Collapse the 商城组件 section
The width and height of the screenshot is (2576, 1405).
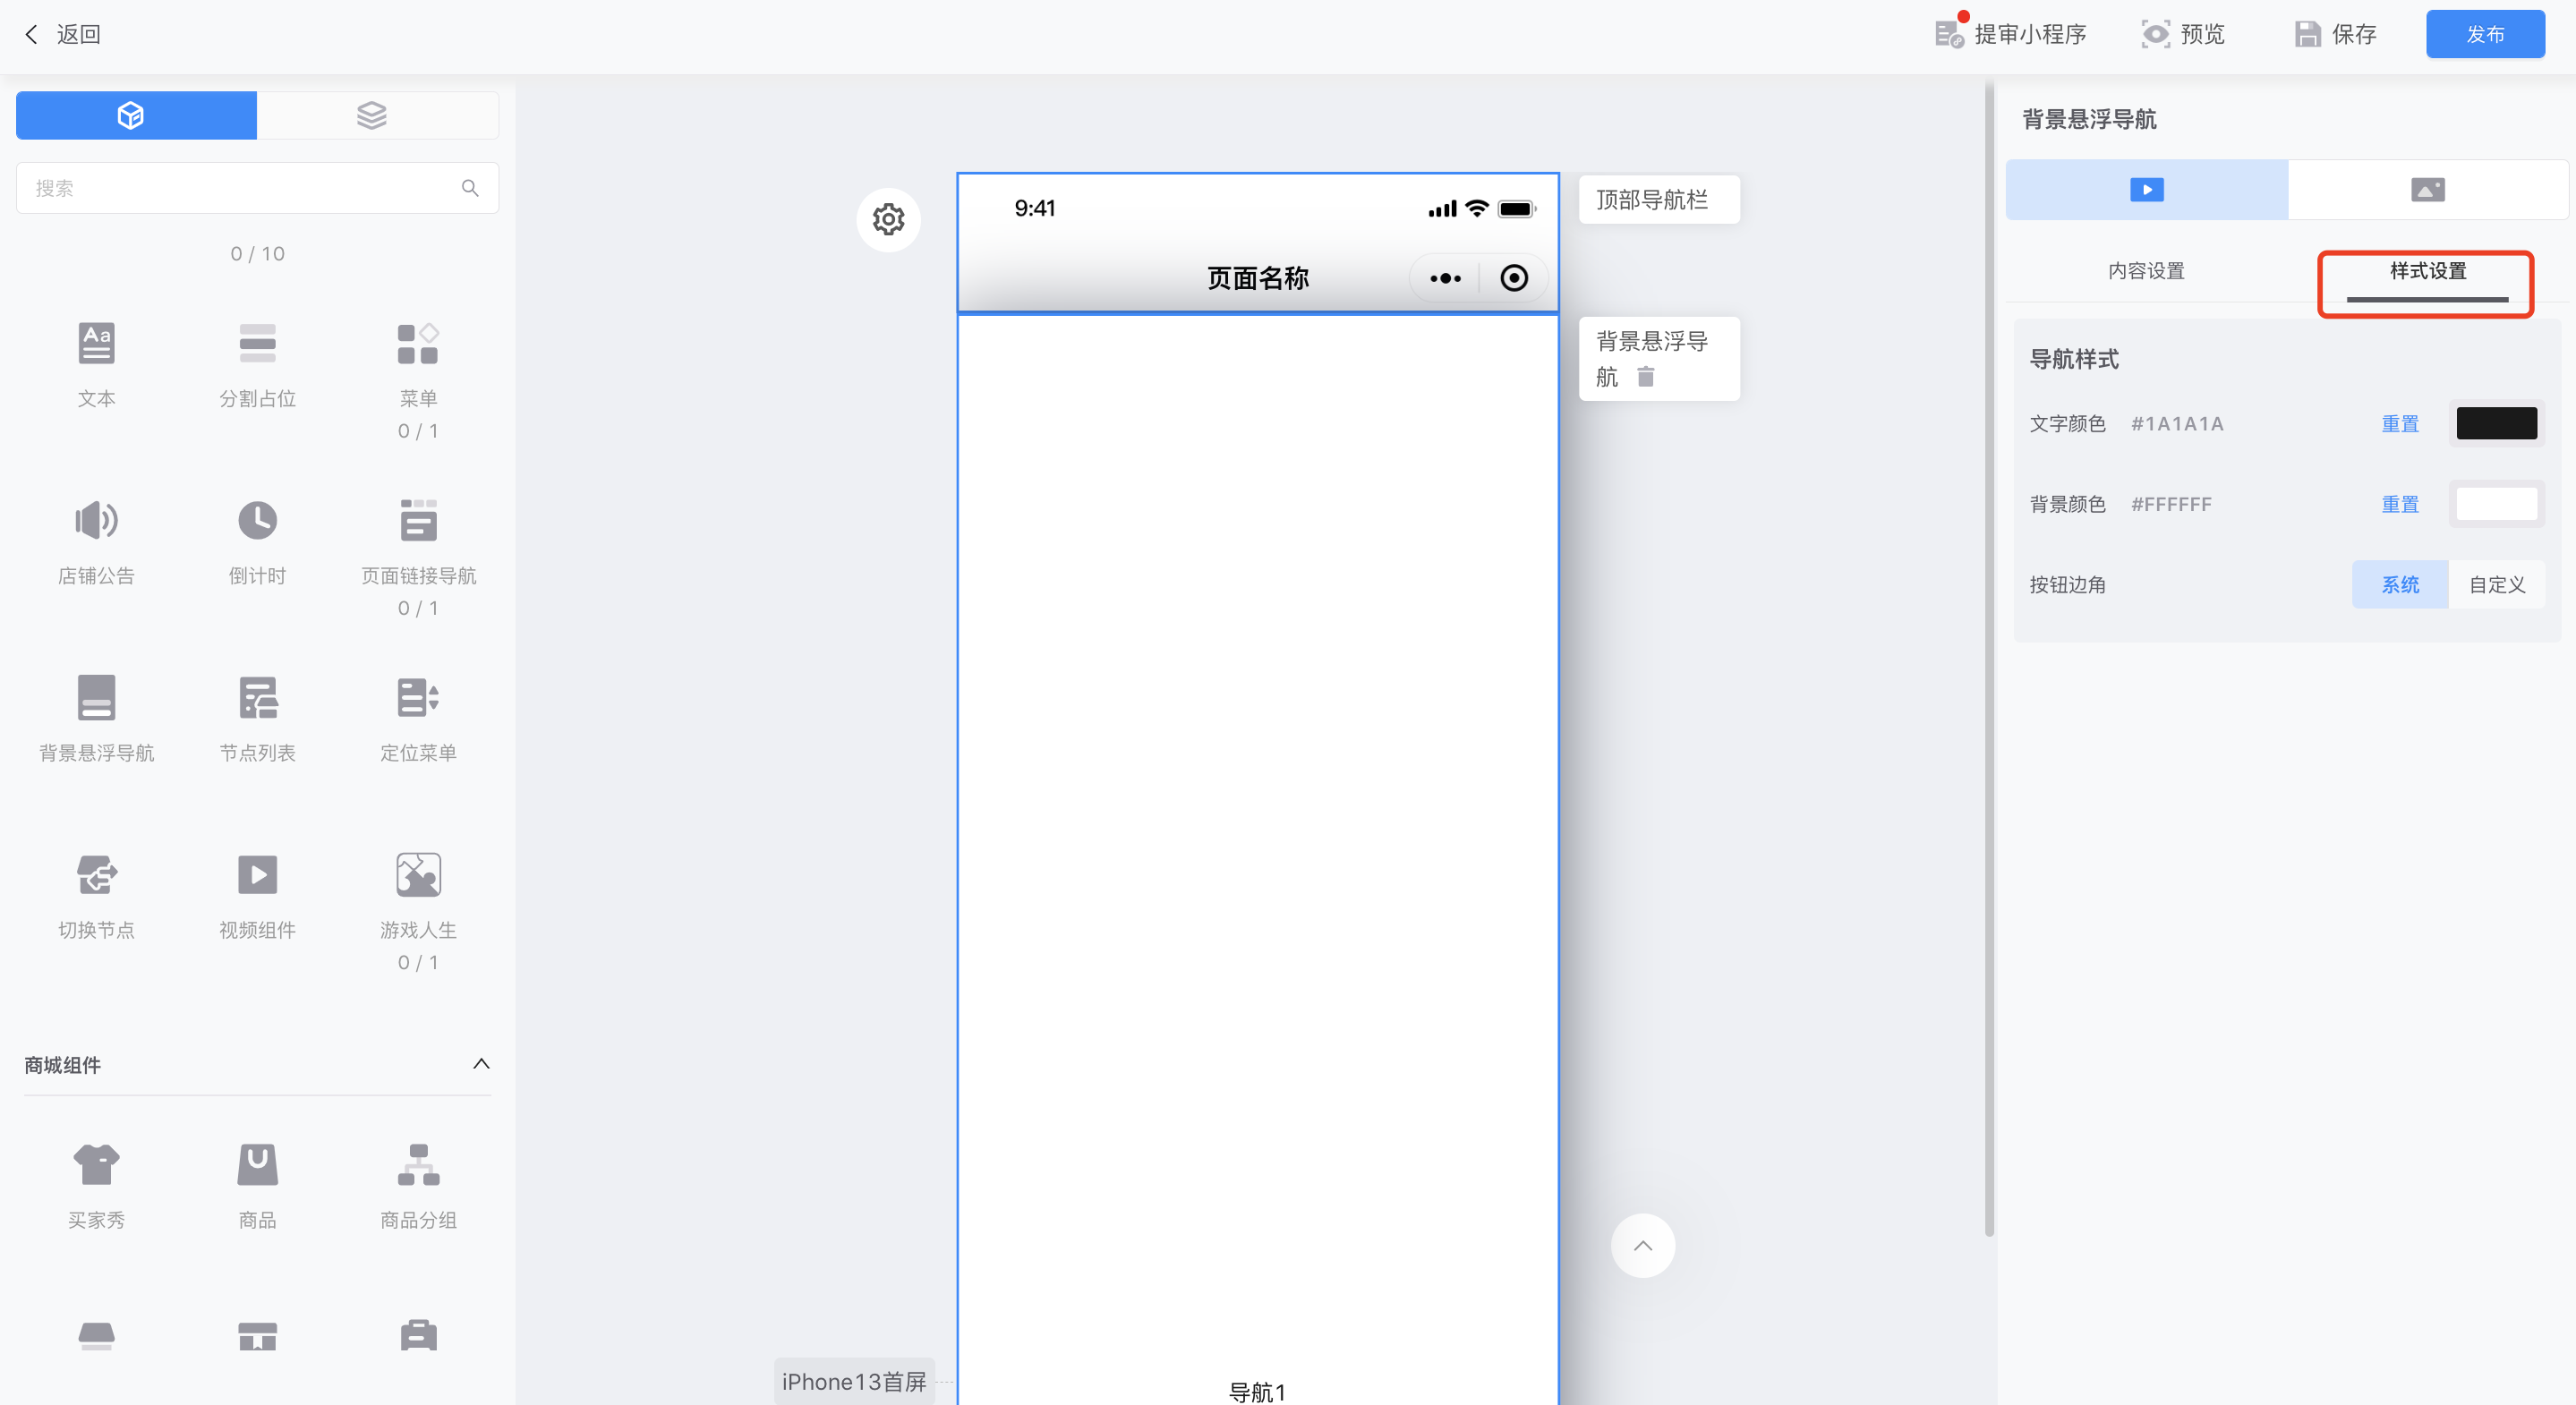pyautogui.click(x=481, y=1064)
